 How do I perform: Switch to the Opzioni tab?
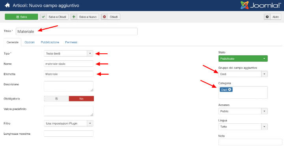(x=30, y=42)
